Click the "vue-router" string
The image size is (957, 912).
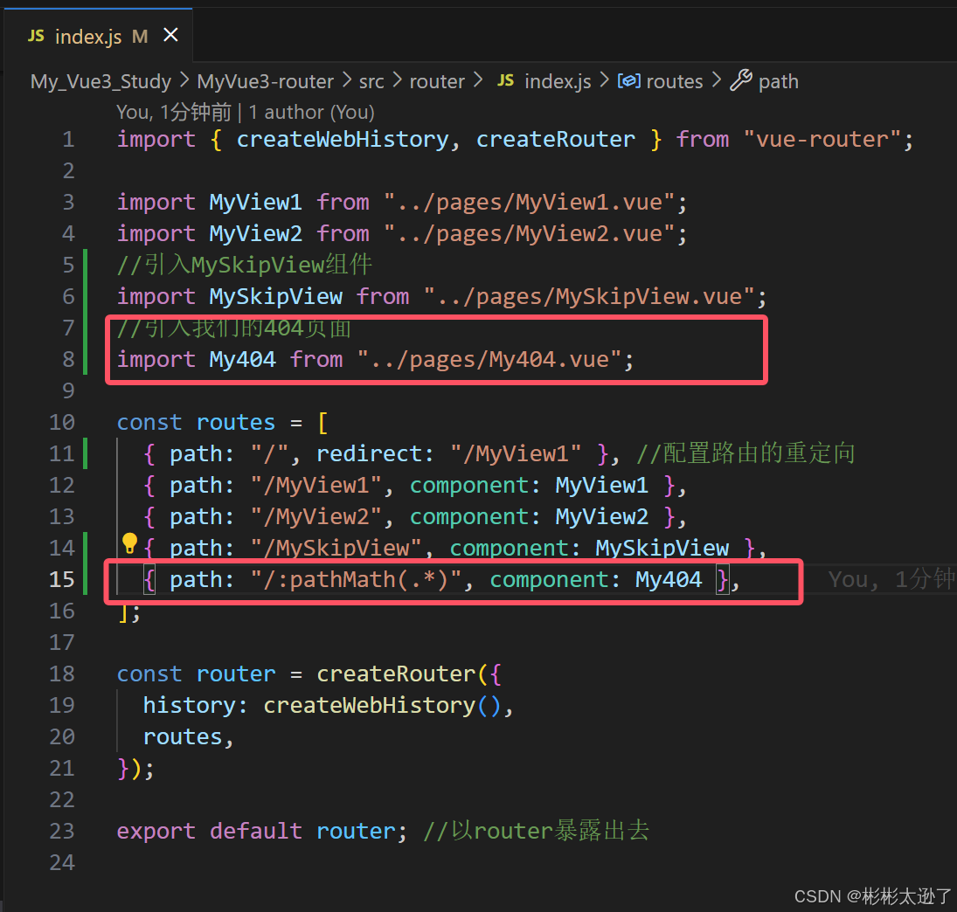[x=822, y=139]
